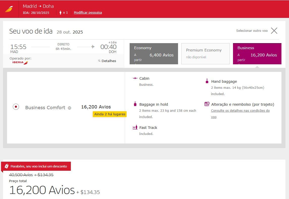Click the Madrid → Doha route title
289x199 pixels.
pos(38,6)
